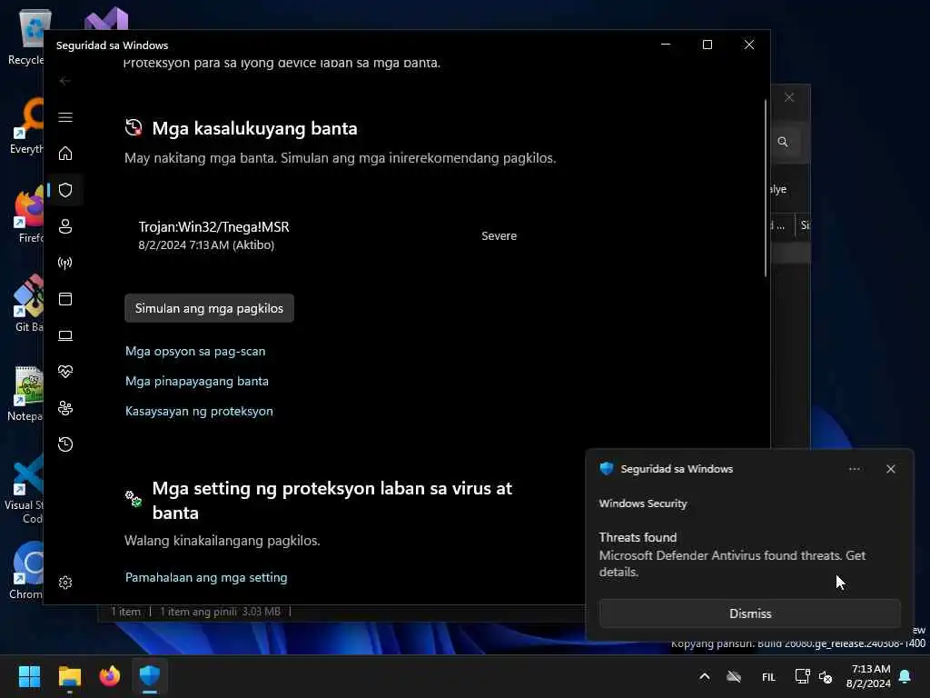Click the Walang kinakailangang pagkilos text
The width and height of the screenshot is (930, 698).
click(x=222, y=540)
